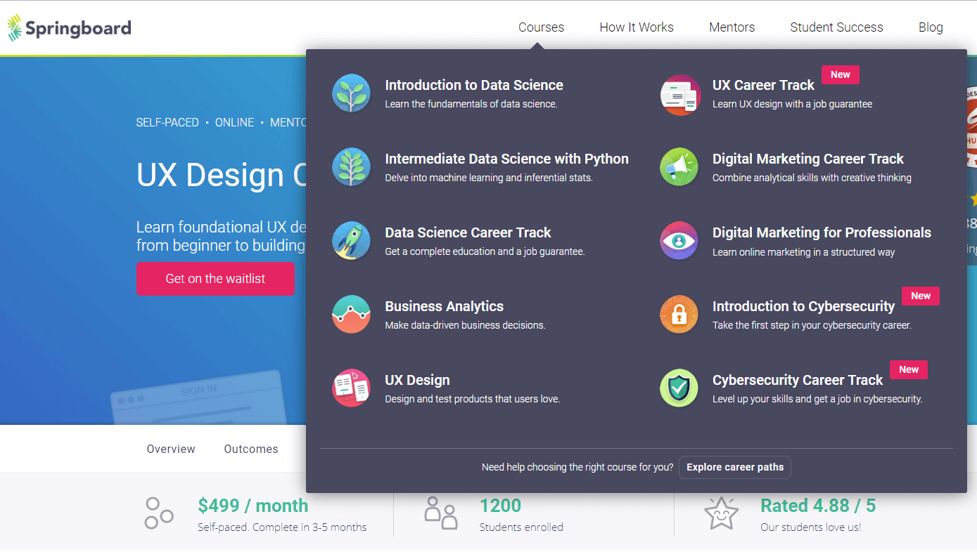This screenshot has height=552, width=977.
Task: Select Cybersecurity Career Track title
Action: click(798, 380)
